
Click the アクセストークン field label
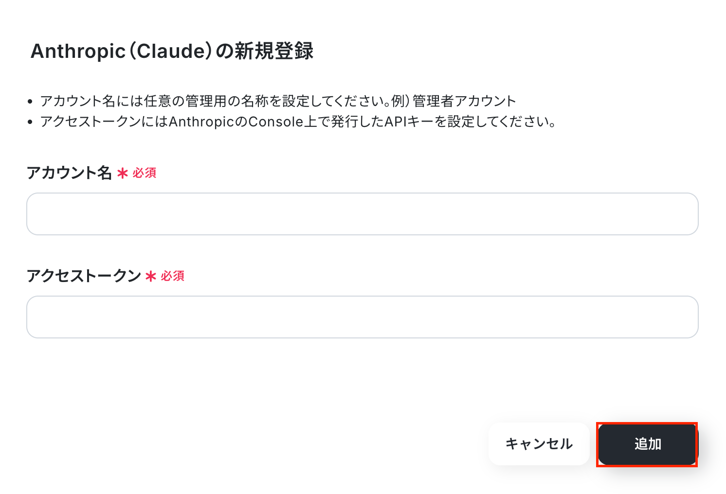click(84, 276)
